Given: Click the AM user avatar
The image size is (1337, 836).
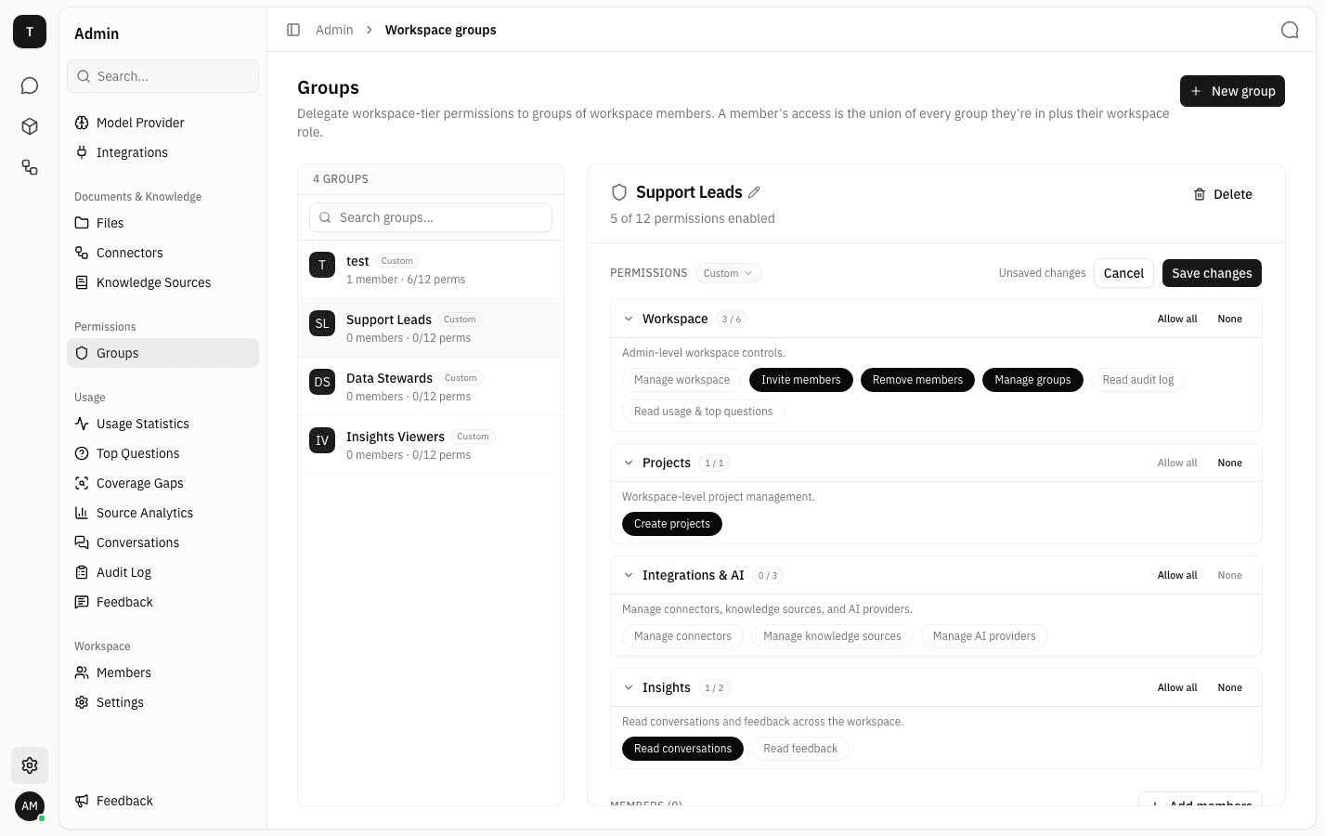Looking at the screenshot, I should 30,806.
